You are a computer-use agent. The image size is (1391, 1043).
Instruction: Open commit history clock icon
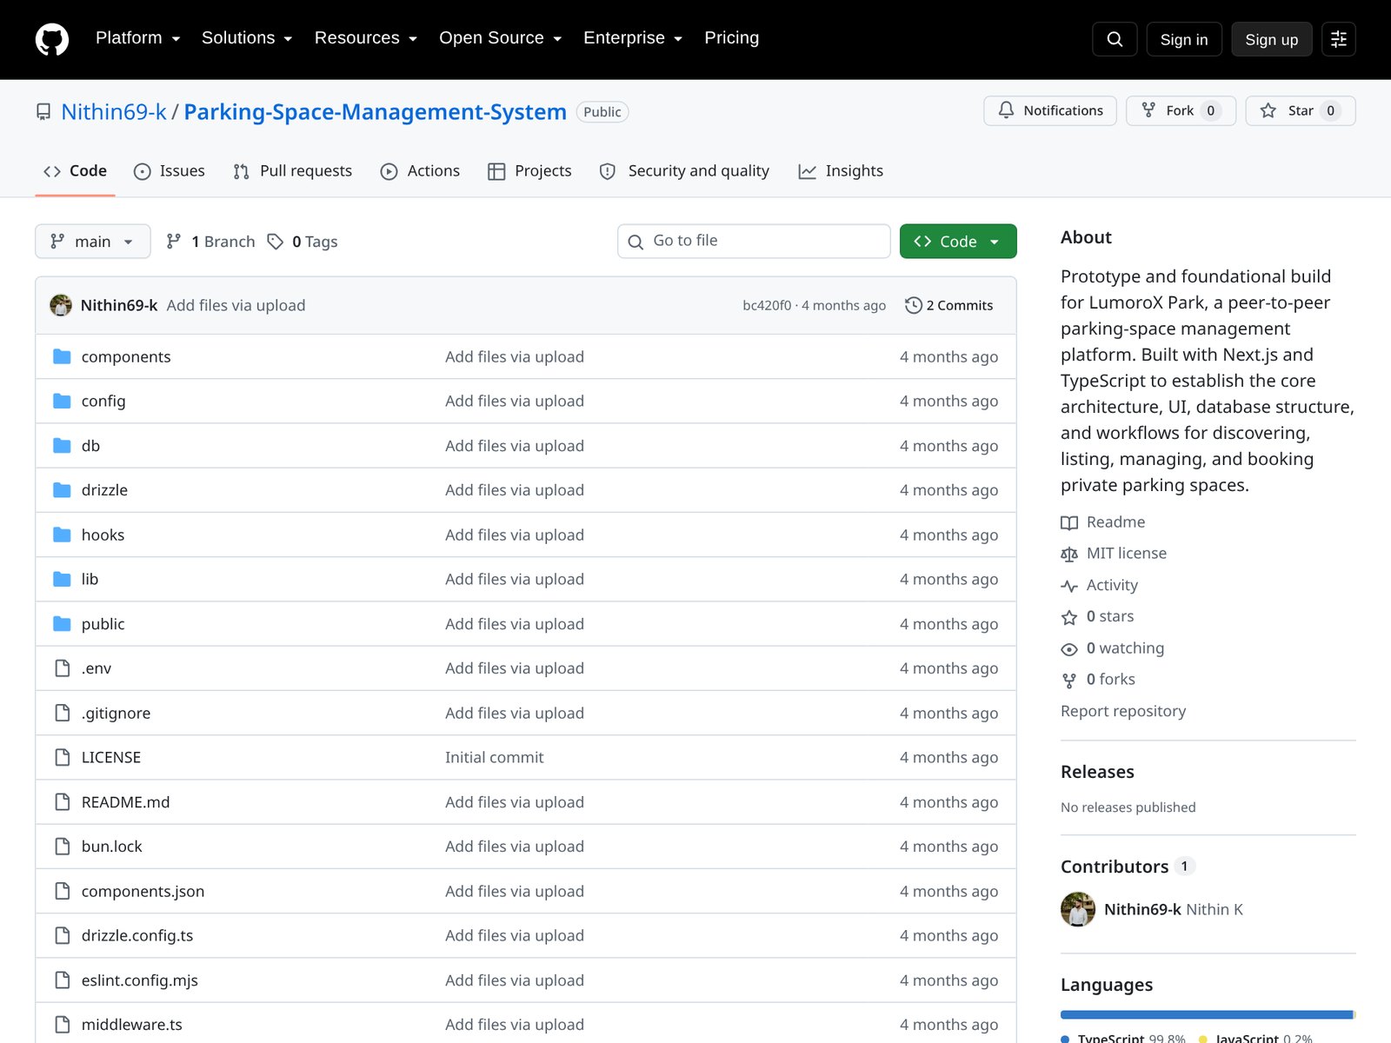click(x=913, y=305)
